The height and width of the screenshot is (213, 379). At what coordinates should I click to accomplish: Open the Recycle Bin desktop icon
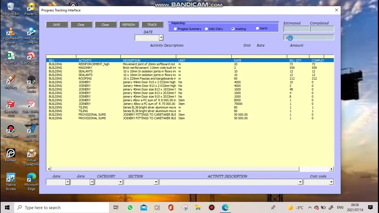(x=11, y=9)
